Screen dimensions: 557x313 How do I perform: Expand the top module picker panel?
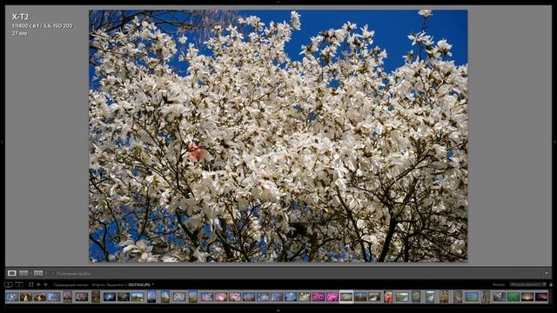[278, 2]
